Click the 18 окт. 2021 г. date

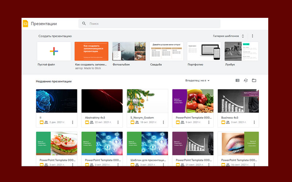click(x=149, y=122)
